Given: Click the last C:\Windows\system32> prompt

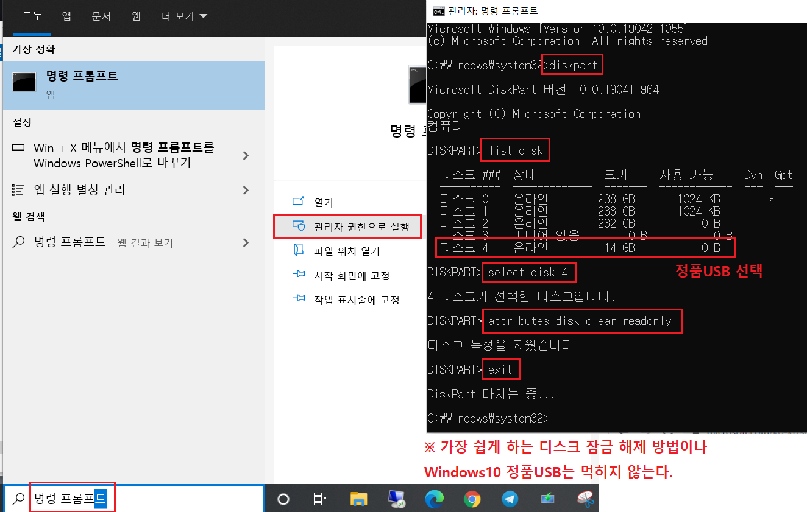Looking at the screenshot, I should point(488,418).
